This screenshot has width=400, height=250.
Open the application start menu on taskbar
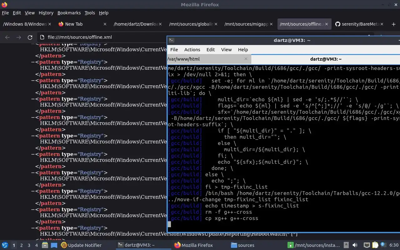pos(5,245)
